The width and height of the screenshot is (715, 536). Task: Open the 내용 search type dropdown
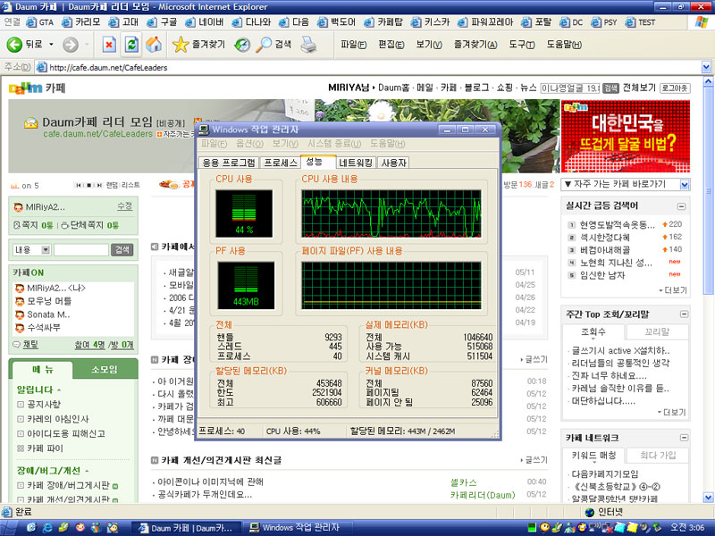pos(46,250)
